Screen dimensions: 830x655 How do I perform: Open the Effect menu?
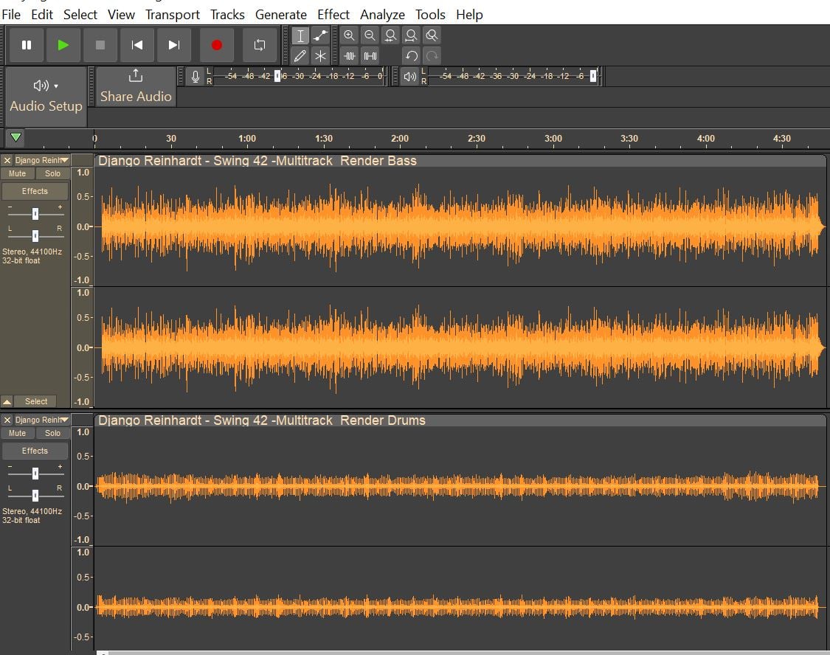[x=333, y=14]
